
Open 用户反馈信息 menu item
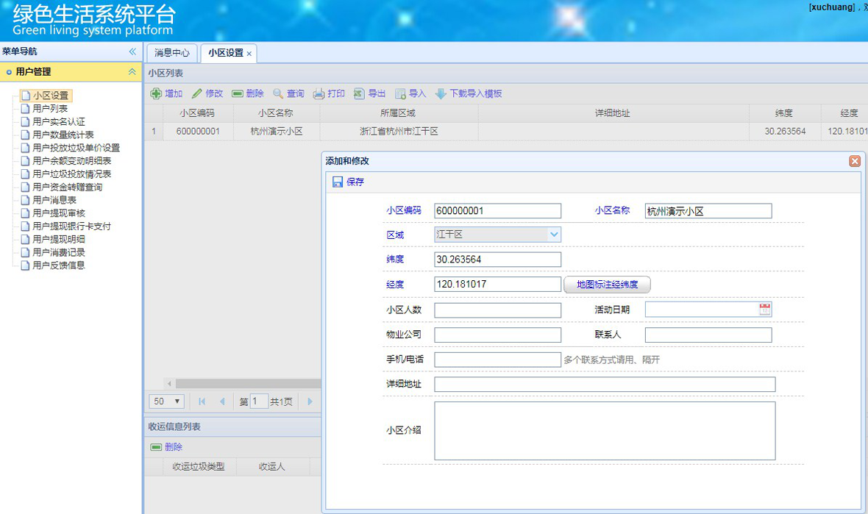point(59,265)
